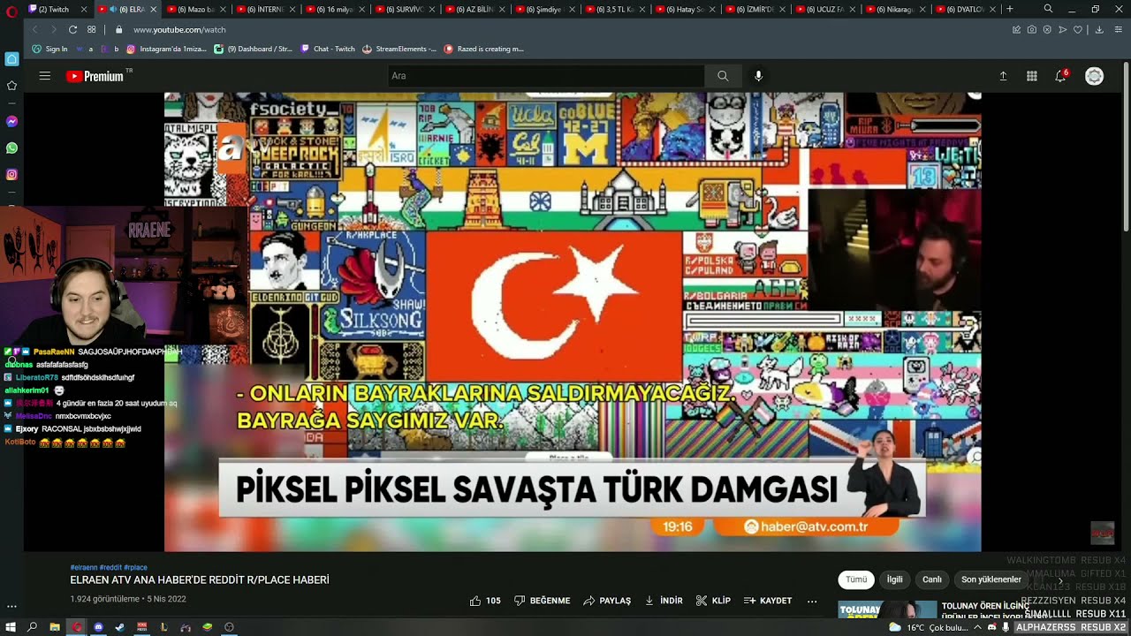Select the 'İlgili' filter chip
Screen dimensions: 1131x636
[895, 579]
